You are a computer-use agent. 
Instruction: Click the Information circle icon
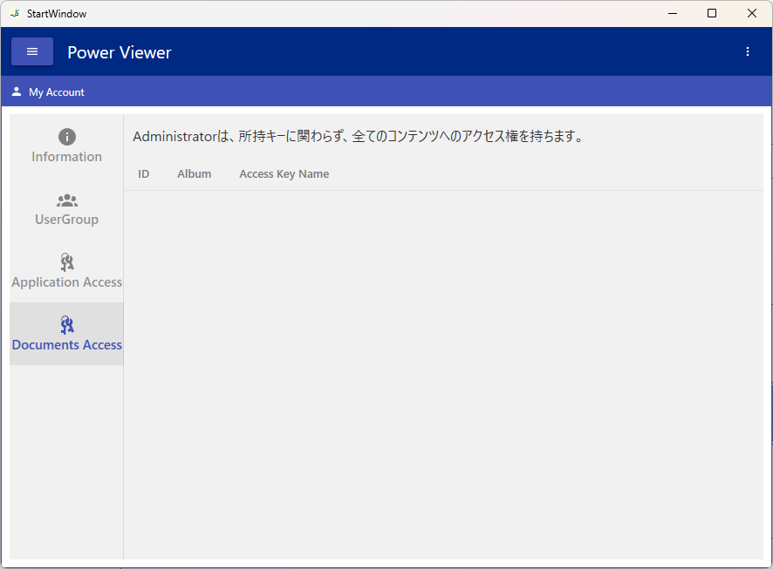(67, 137)
